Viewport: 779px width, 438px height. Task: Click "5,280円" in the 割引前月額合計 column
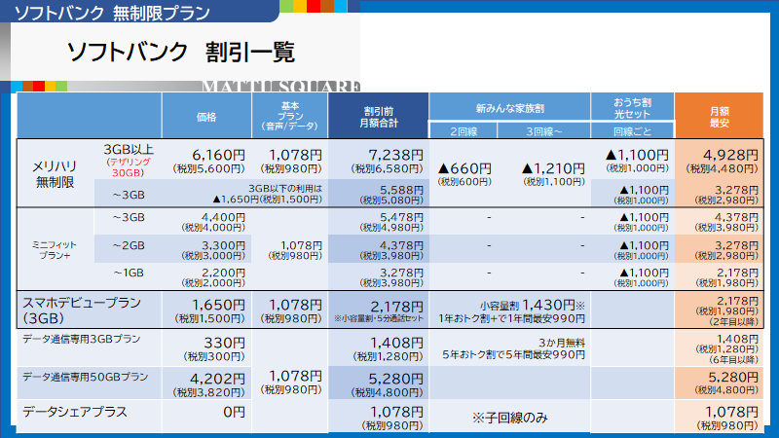(396, 379)
